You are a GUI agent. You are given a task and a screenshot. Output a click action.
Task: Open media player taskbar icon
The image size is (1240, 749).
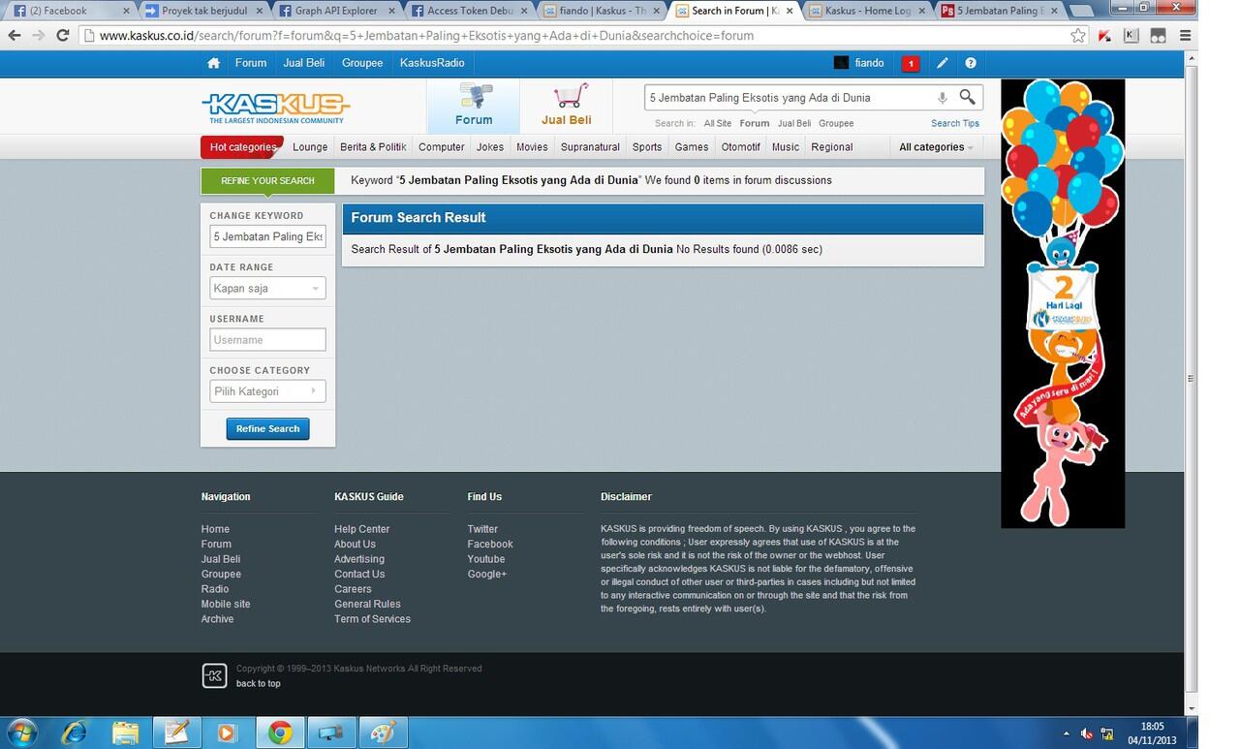(226, 732)
